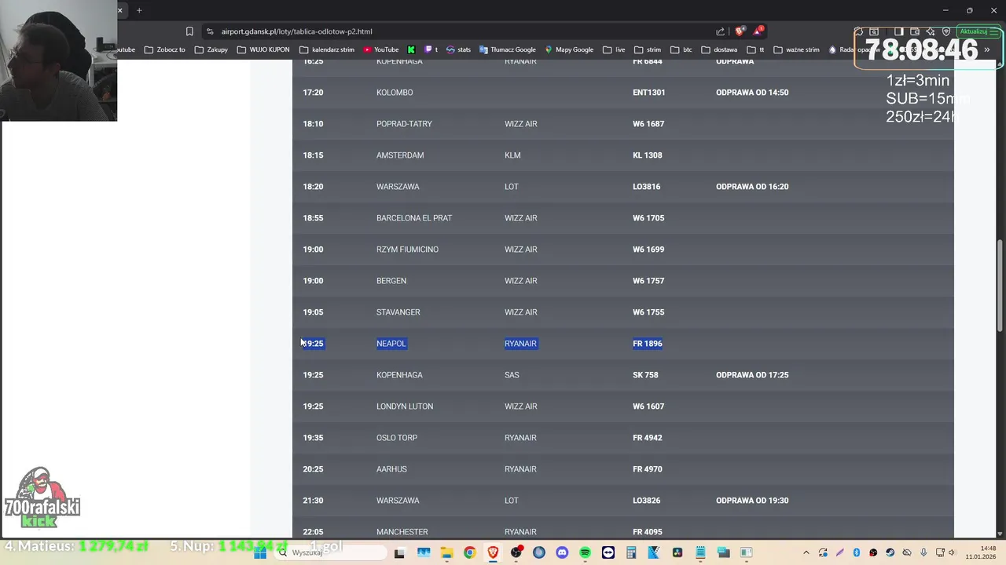Viewport: 1006px width, 565px height.
Task: Click POPRAD-TATRY destination text
Action: click(x=404, y=124)
